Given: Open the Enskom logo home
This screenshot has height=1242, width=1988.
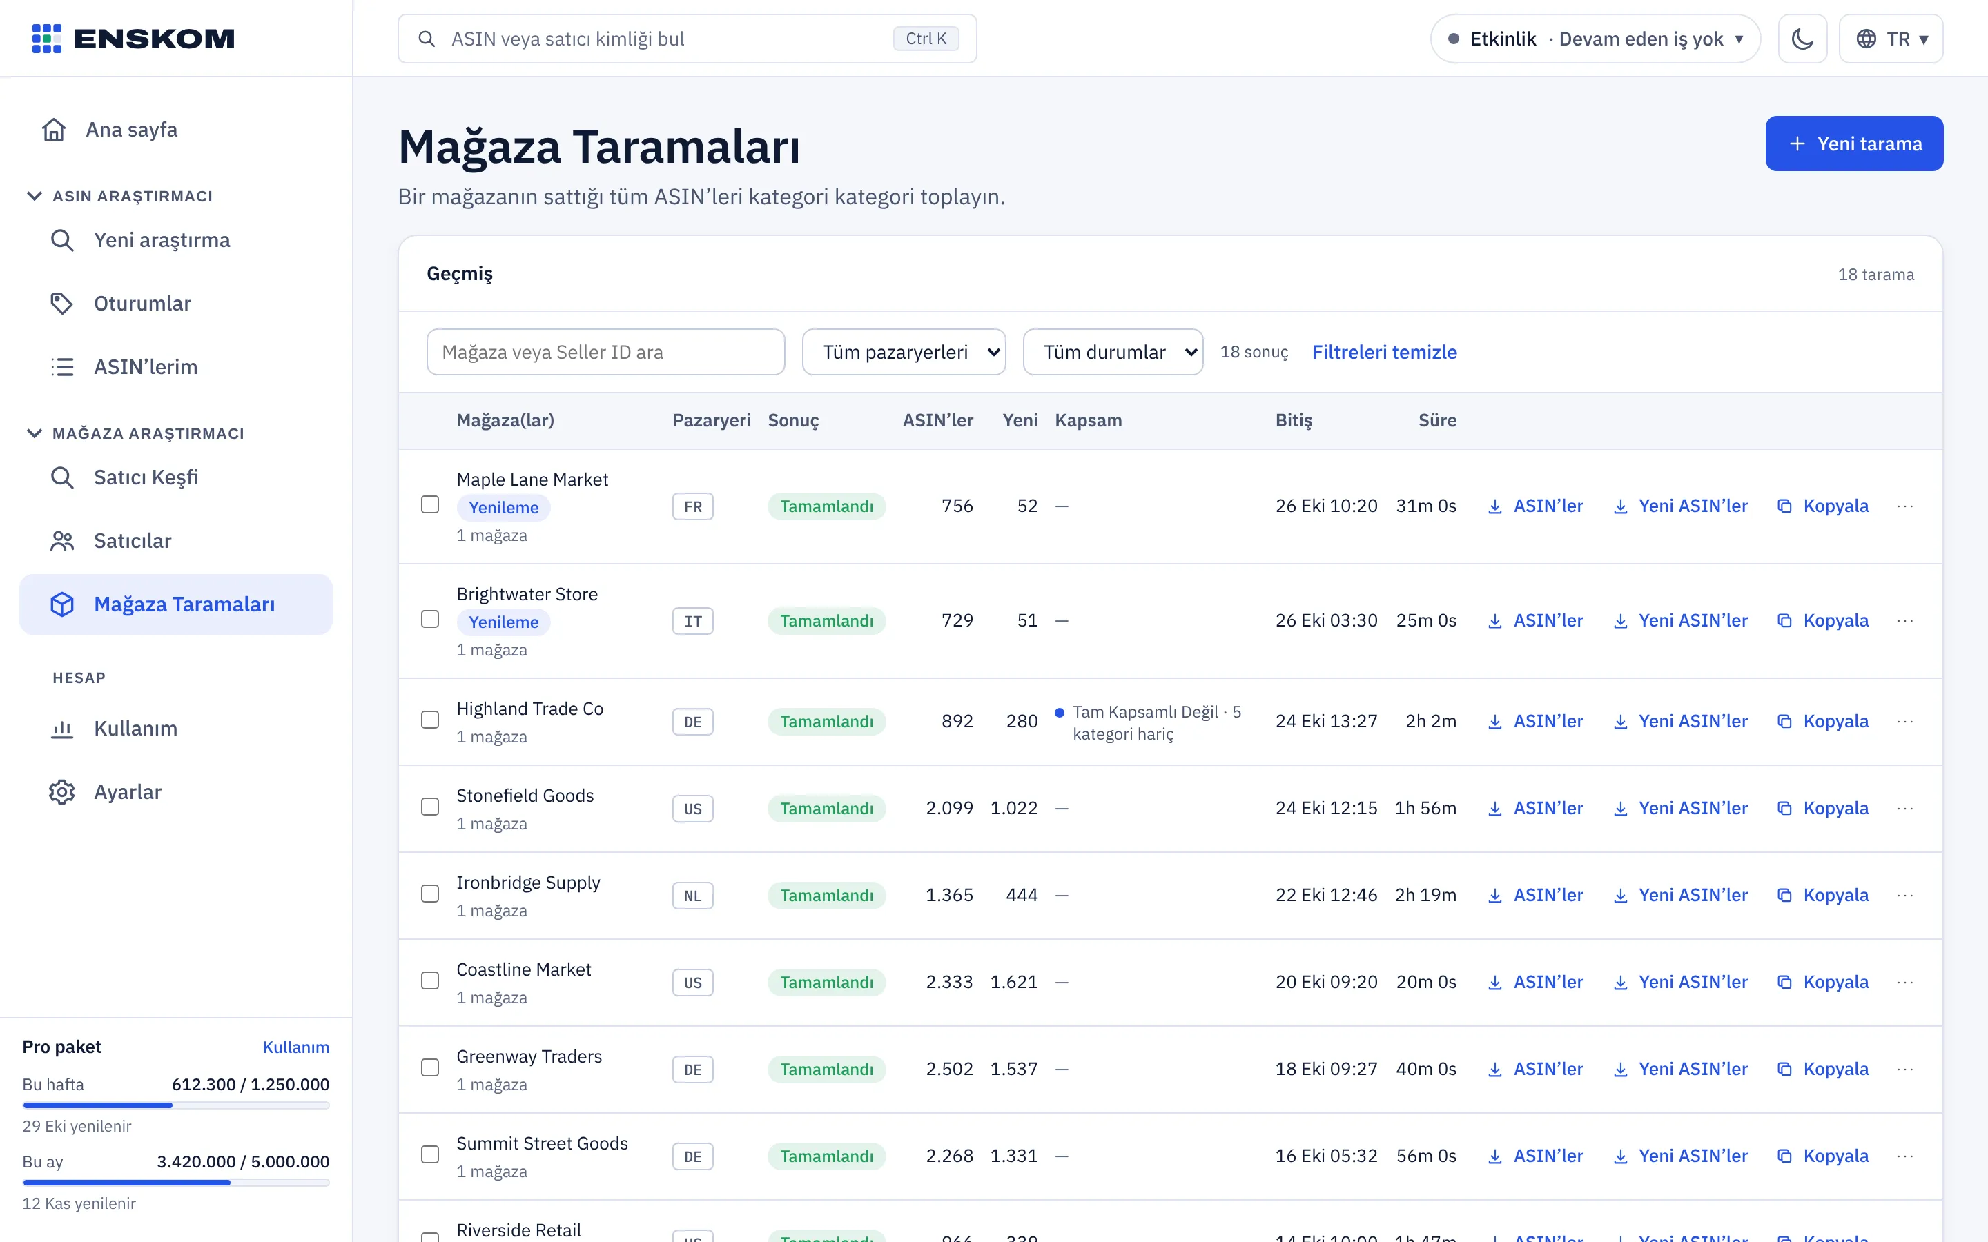Looking at the screenshot, I should pos(133,39).
